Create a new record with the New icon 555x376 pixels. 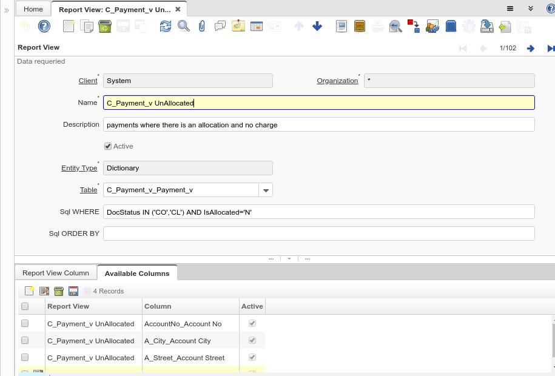68,26
